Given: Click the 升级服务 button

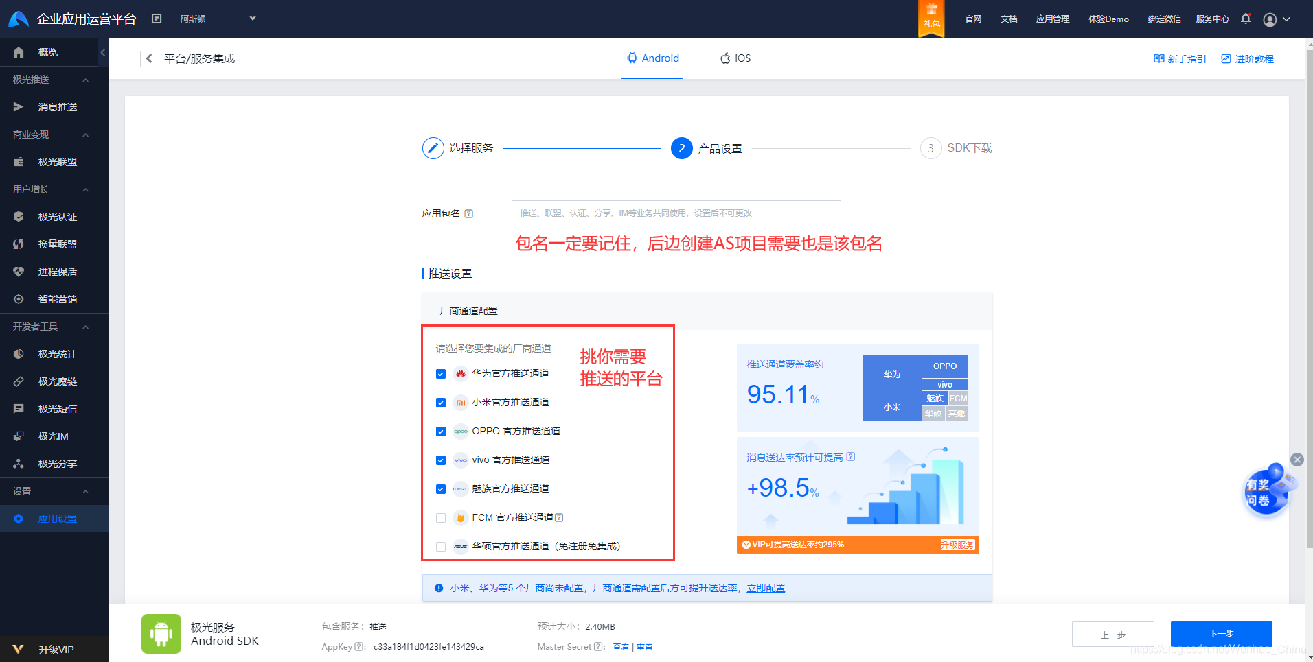Looking at the screenshot, I should coord(957,545).
